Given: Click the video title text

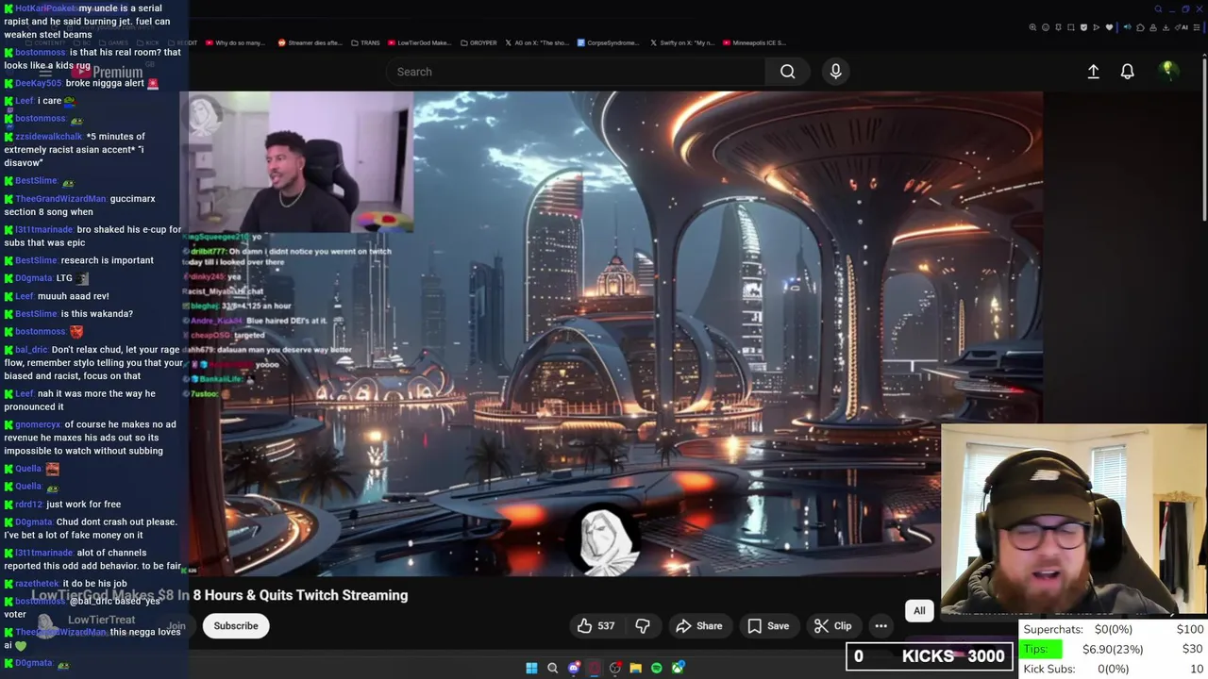Looking at the screenshot, I should 220,595.
